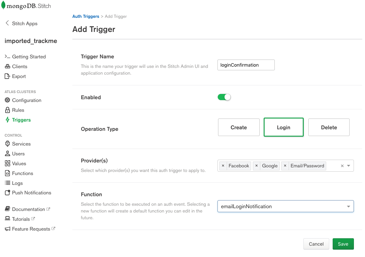Follow the Auth Triggers breadcrumb link

[x=86, y=16]
